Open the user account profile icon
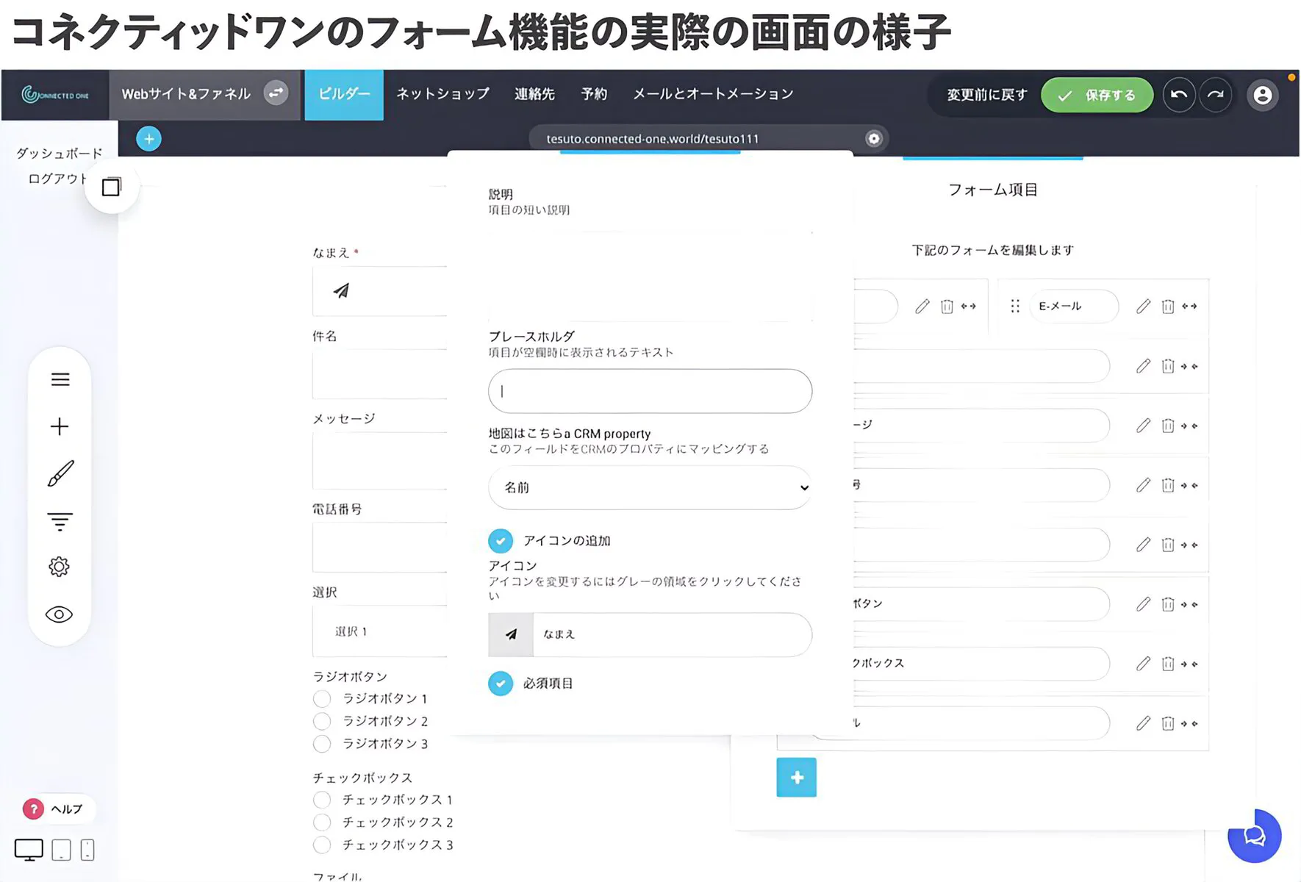 (x=1263, y=95)
